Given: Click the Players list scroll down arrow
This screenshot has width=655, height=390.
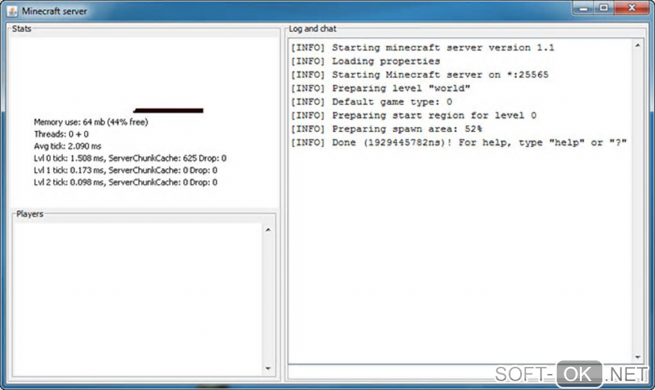Looking at the screenshot, I should coord(268,368).
